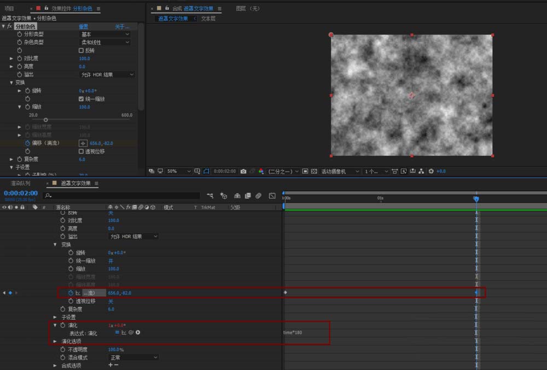This screenshot has width=547, height=370.
Task: Click the offset point crosshair picker button
Action: tap(84, 143)
